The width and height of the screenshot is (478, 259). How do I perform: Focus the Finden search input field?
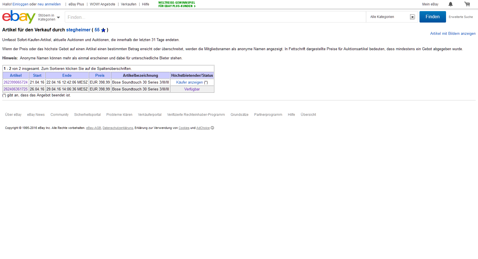point(215,17)
